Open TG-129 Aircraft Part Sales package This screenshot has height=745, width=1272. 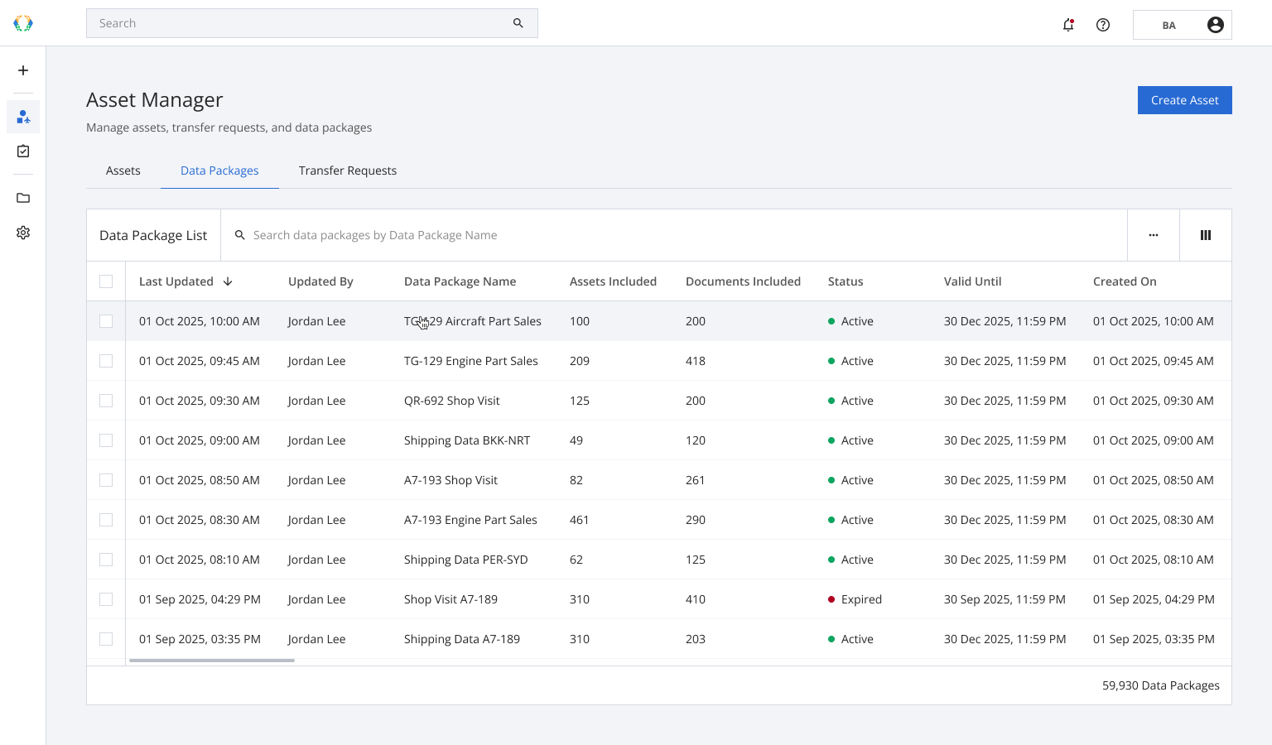(x=472, y=321)
